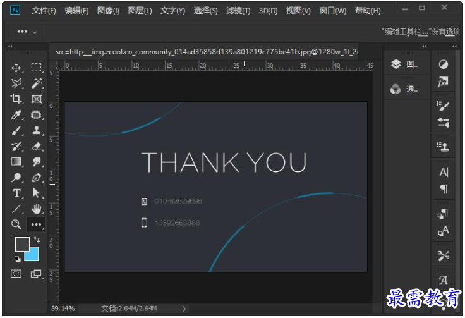Open the 图层(L) menu
465x318 pixels.
[x=140, y=11]
